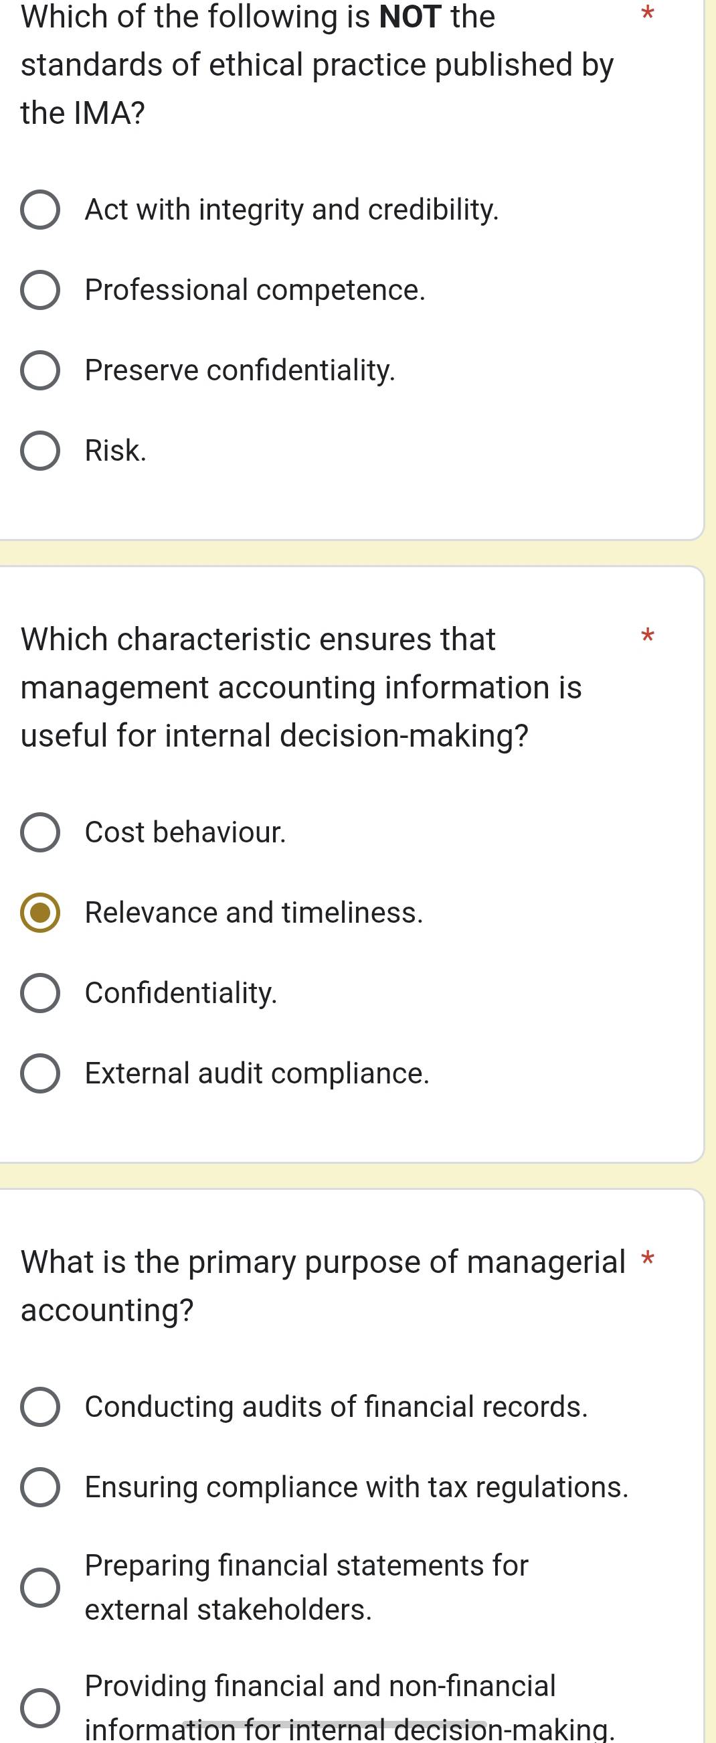Click the 'External audit compliance.' label text
This screenshot has height=1743, width=716.
pos(257,1073)
